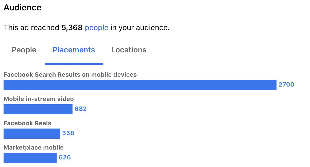Select the Placements tab
The height and width of the screenshot is (167, 310).
(x=74, y=50)
